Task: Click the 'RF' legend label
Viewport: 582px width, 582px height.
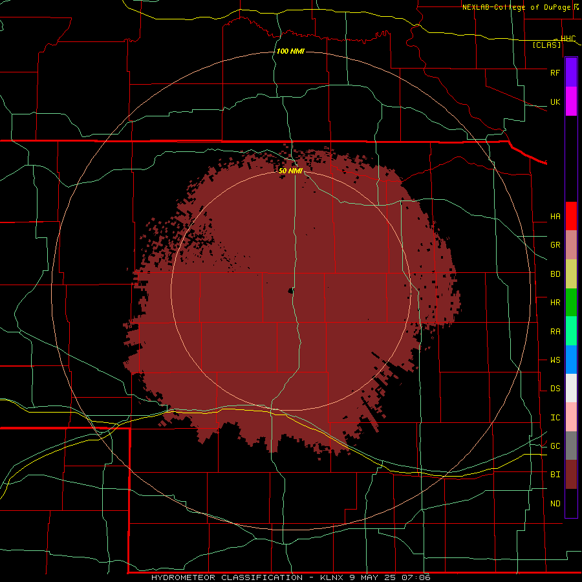Action: click(x=555, y=72)
